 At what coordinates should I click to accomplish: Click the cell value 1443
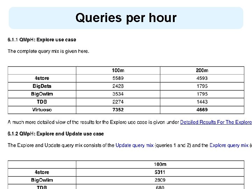click(x=202, y=102)
